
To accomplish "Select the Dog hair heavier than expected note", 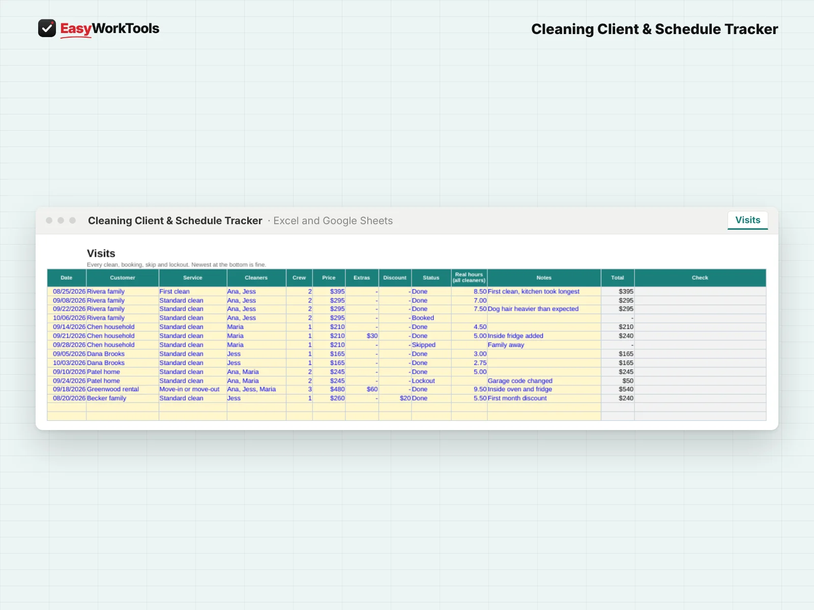I will coord(544,309).
